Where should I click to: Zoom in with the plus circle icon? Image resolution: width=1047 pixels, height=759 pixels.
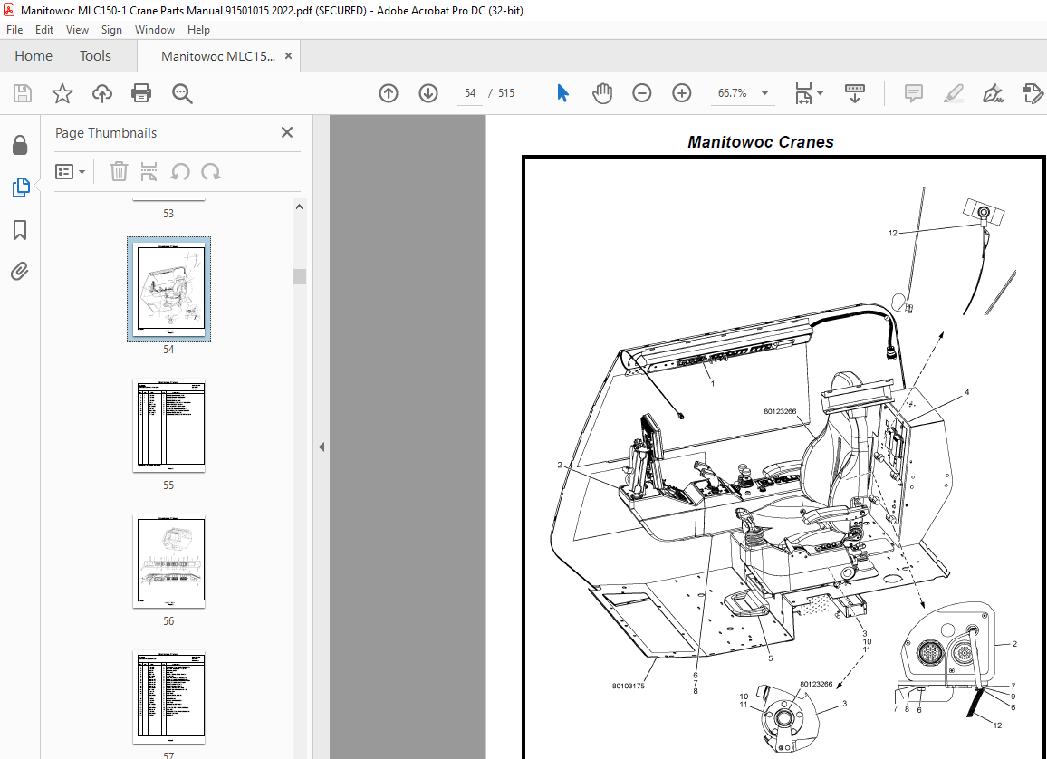click(681, 93)
